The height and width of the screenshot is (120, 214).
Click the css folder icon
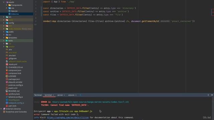click(x=9, y=8)
